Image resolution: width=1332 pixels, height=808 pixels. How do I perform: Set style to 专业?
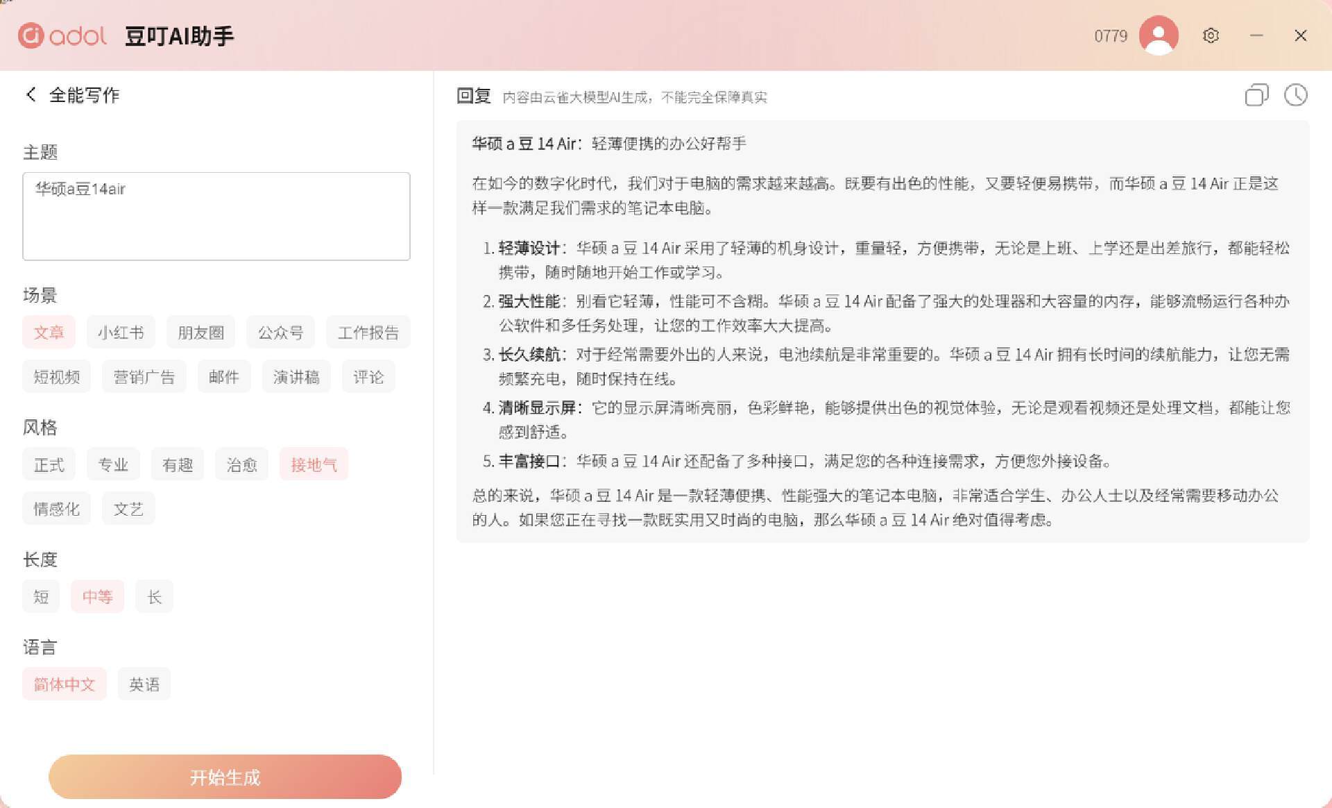(113, 464)
